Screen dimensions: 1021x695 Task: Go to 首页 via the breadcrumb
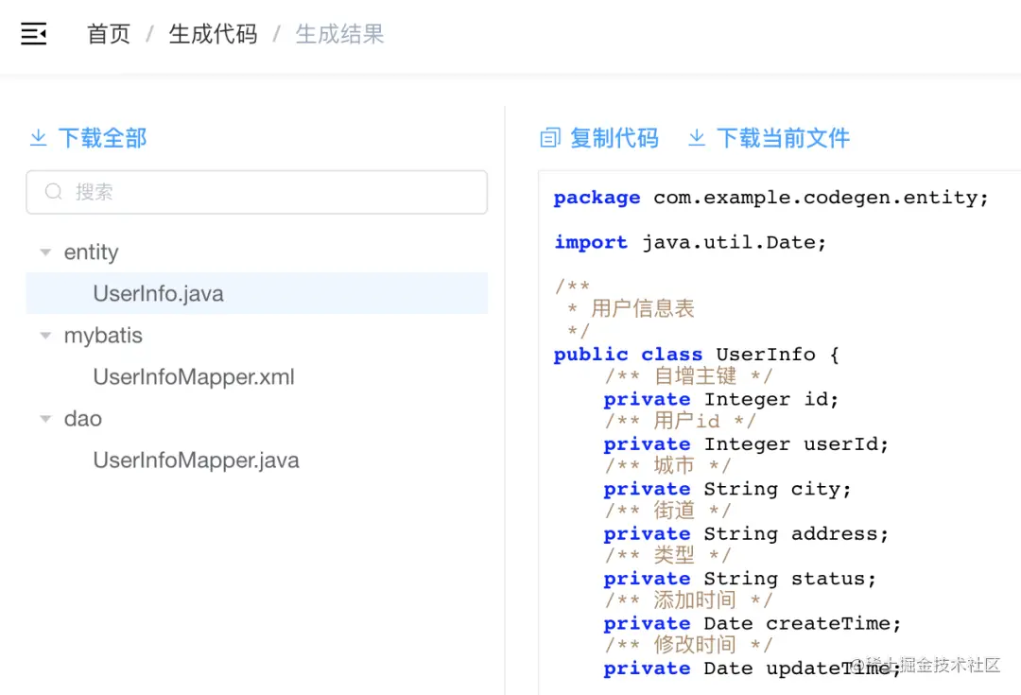(x=108, y=34)
